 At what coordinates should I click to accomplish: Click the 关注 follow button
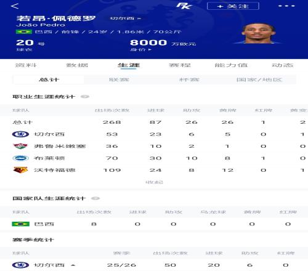point(233,6)
